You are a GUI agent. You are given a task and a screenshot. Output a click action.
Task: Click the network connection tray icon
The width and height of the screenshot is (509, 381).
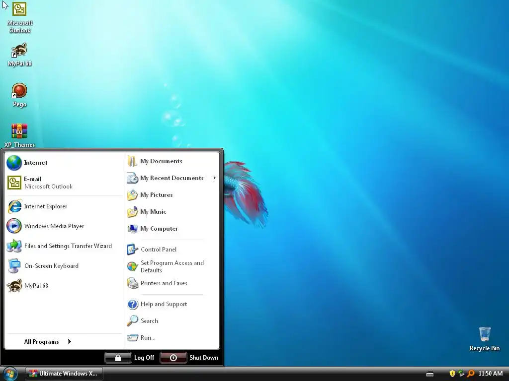[461, 374]
